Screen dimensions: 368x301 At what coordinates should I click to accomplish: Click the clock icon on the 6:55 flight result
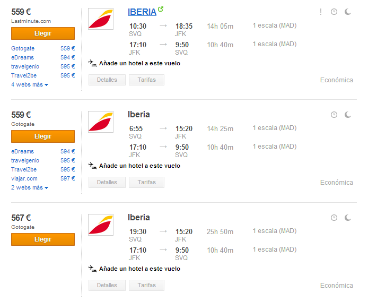click(334, 115)
